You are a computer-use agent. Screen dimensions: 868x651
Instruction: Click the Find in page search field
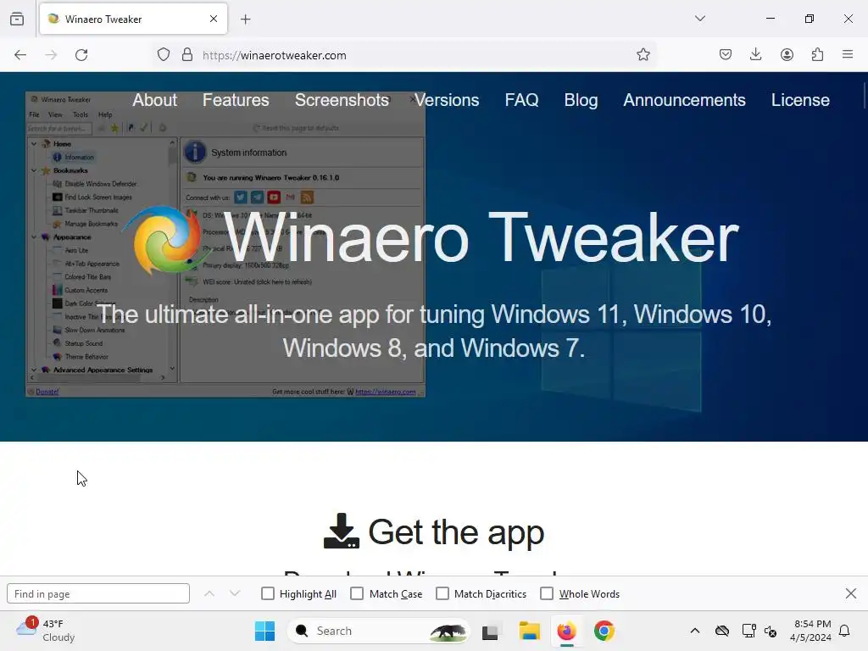click(98, 594)
